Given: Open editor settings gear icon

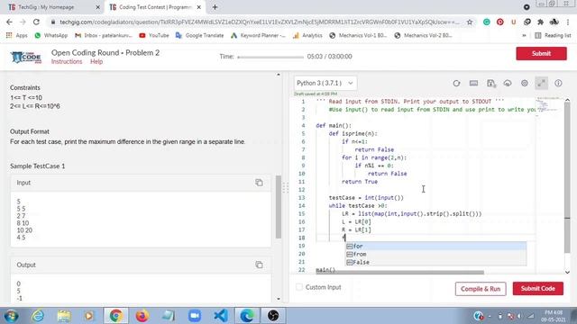Looking at the screenshot, I should pos(525,84).
